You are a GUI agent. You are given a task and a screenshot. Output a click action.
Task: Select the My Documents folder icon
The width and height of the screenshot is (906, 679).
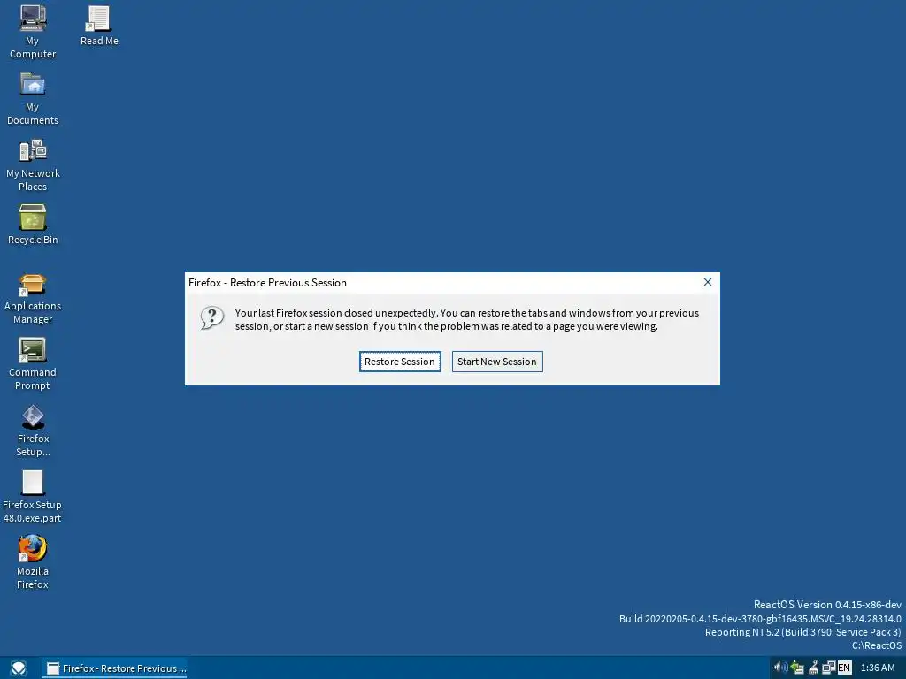(33, 85)
